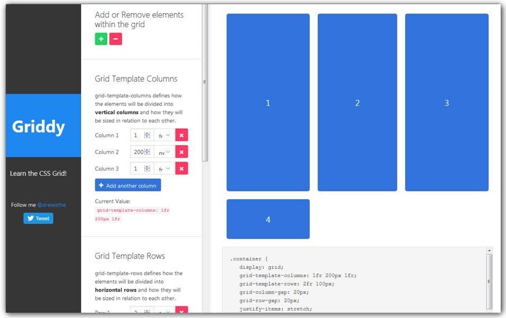The height and width of the screenshot is (318, 506).
Task: Click the Tweet button
Action: point(38,218)
